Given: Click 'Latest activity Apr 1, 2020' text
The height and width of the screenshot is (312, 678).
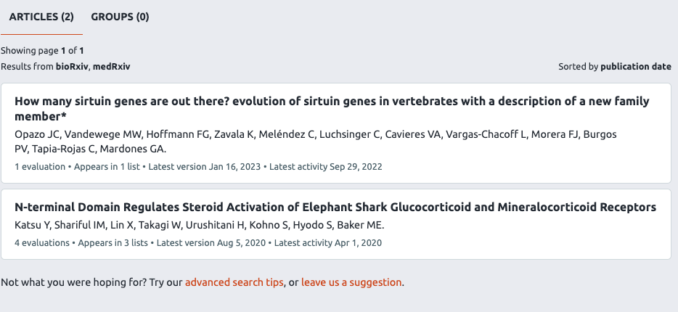Looking at the screenshot, I should 328,242.
